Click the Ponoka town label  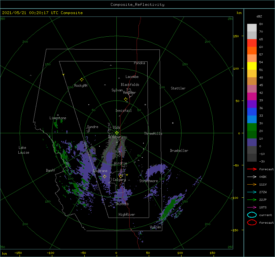[x=139, y=63]
